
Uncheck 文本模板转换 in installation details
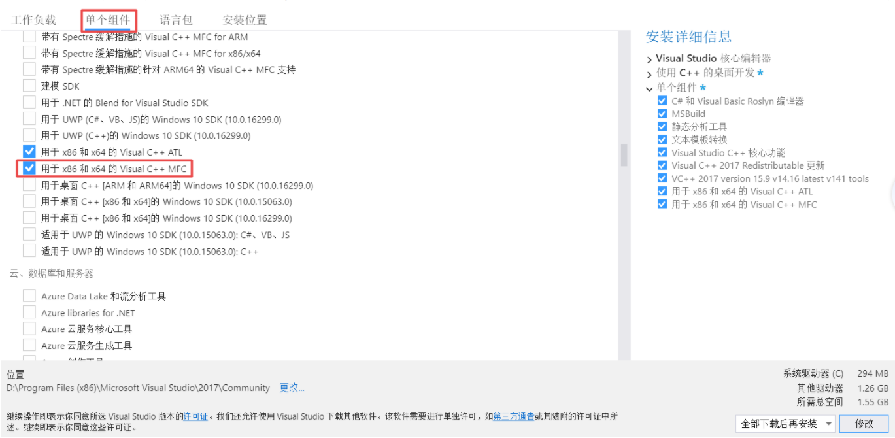[662, 139]
